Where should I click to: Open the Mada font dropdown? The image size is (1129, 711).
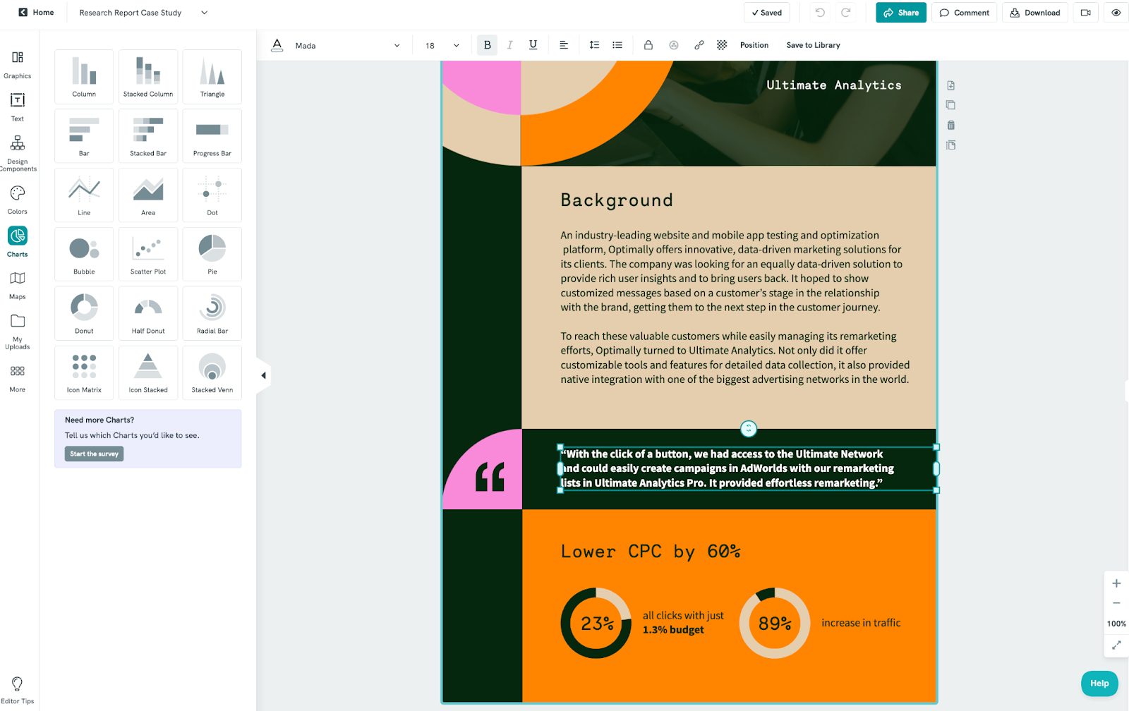pos(347,45)
